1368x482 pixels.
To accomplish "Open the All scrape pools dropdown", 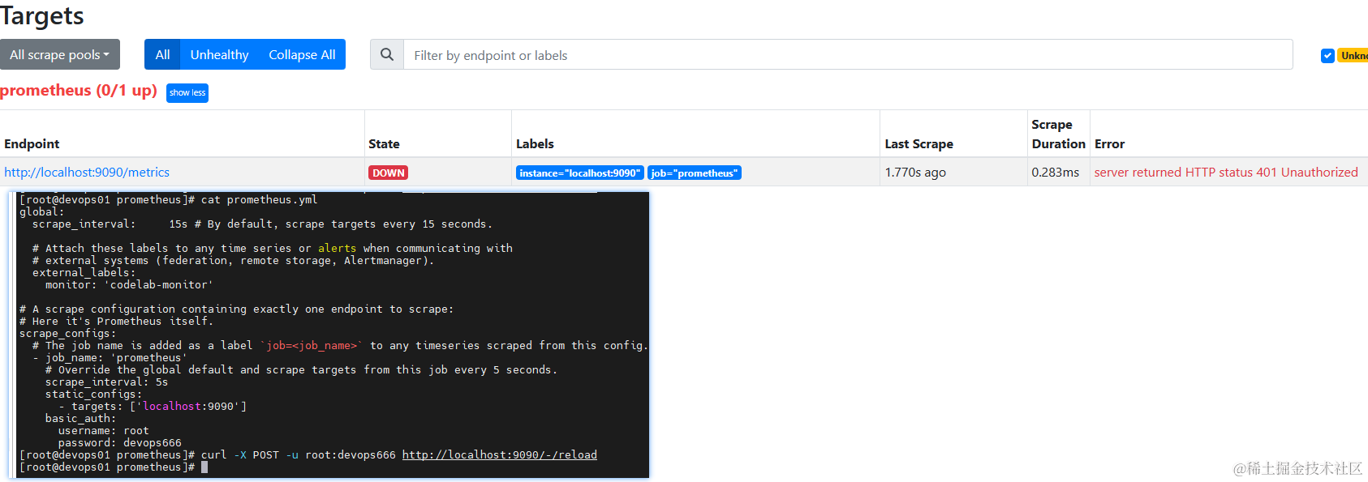I will [x=60, y=54].
